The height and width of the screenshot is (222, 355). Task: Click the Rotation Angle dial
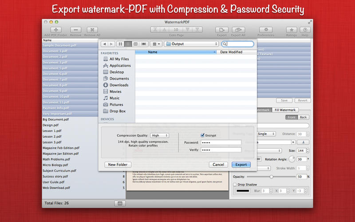(x=292, y=159)
